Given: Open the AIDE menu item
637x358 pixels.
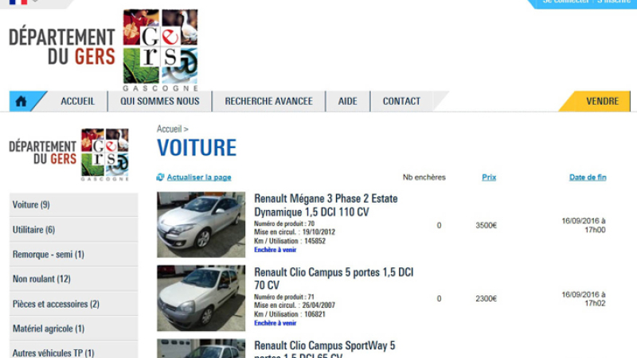Looking at the screenshot, I should pos(348,101).
